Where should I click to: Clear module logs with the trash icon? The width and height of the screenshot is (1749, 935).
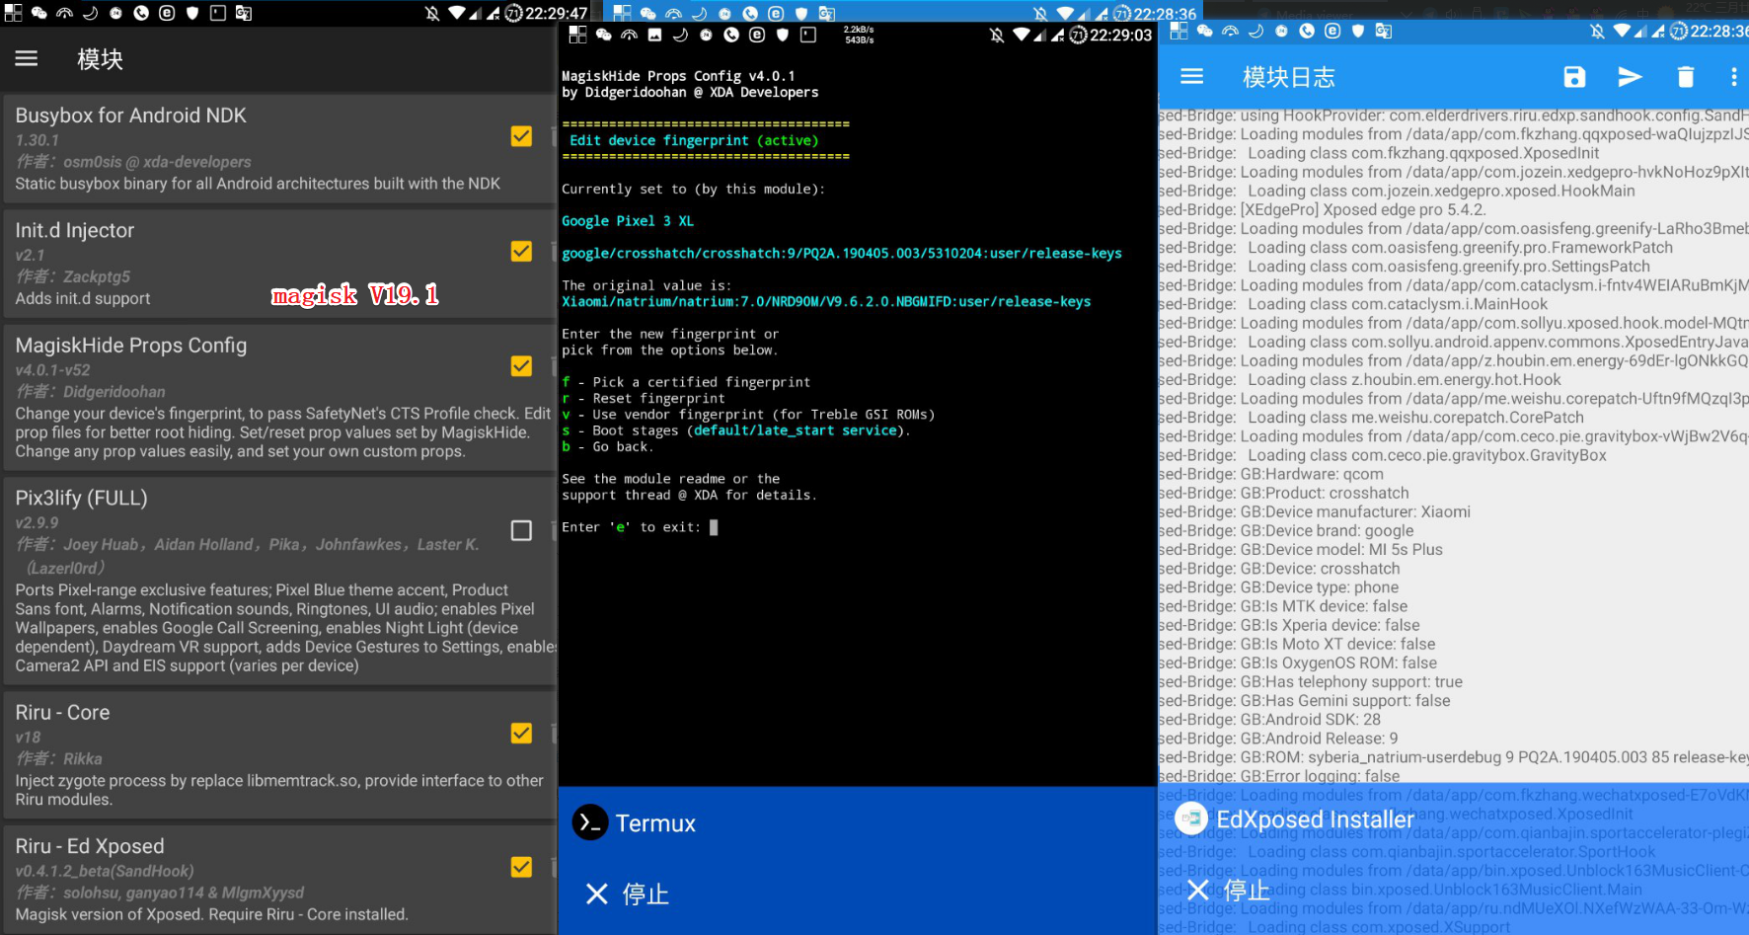click(x=1685, y=76)
